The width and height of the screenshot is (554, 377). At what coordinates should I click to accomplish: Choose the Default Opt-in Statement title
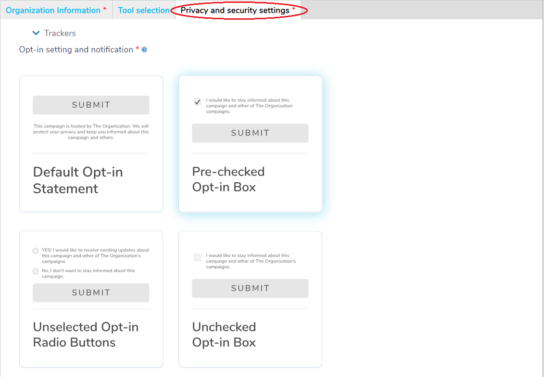78,180
